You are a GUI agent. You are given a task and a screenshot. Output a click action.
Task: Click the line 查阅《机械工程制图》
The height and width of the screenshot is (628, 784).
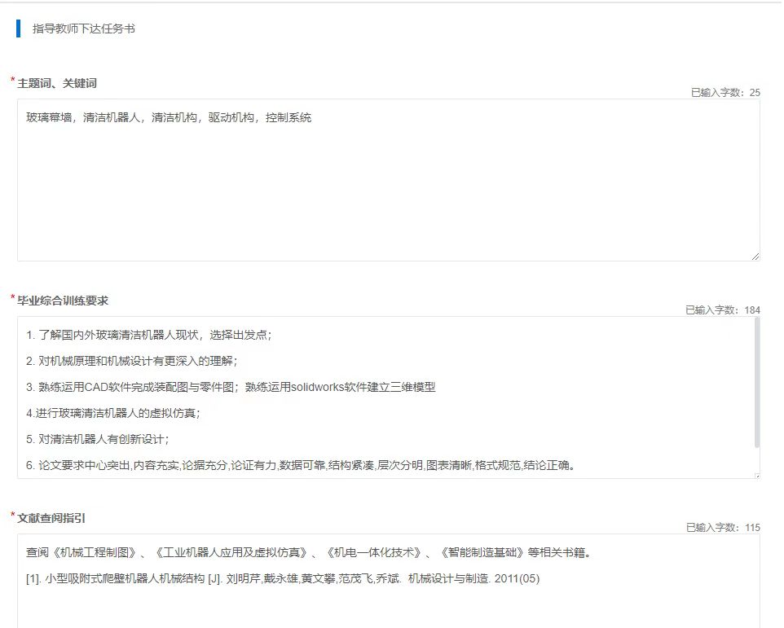coord(308,552)
